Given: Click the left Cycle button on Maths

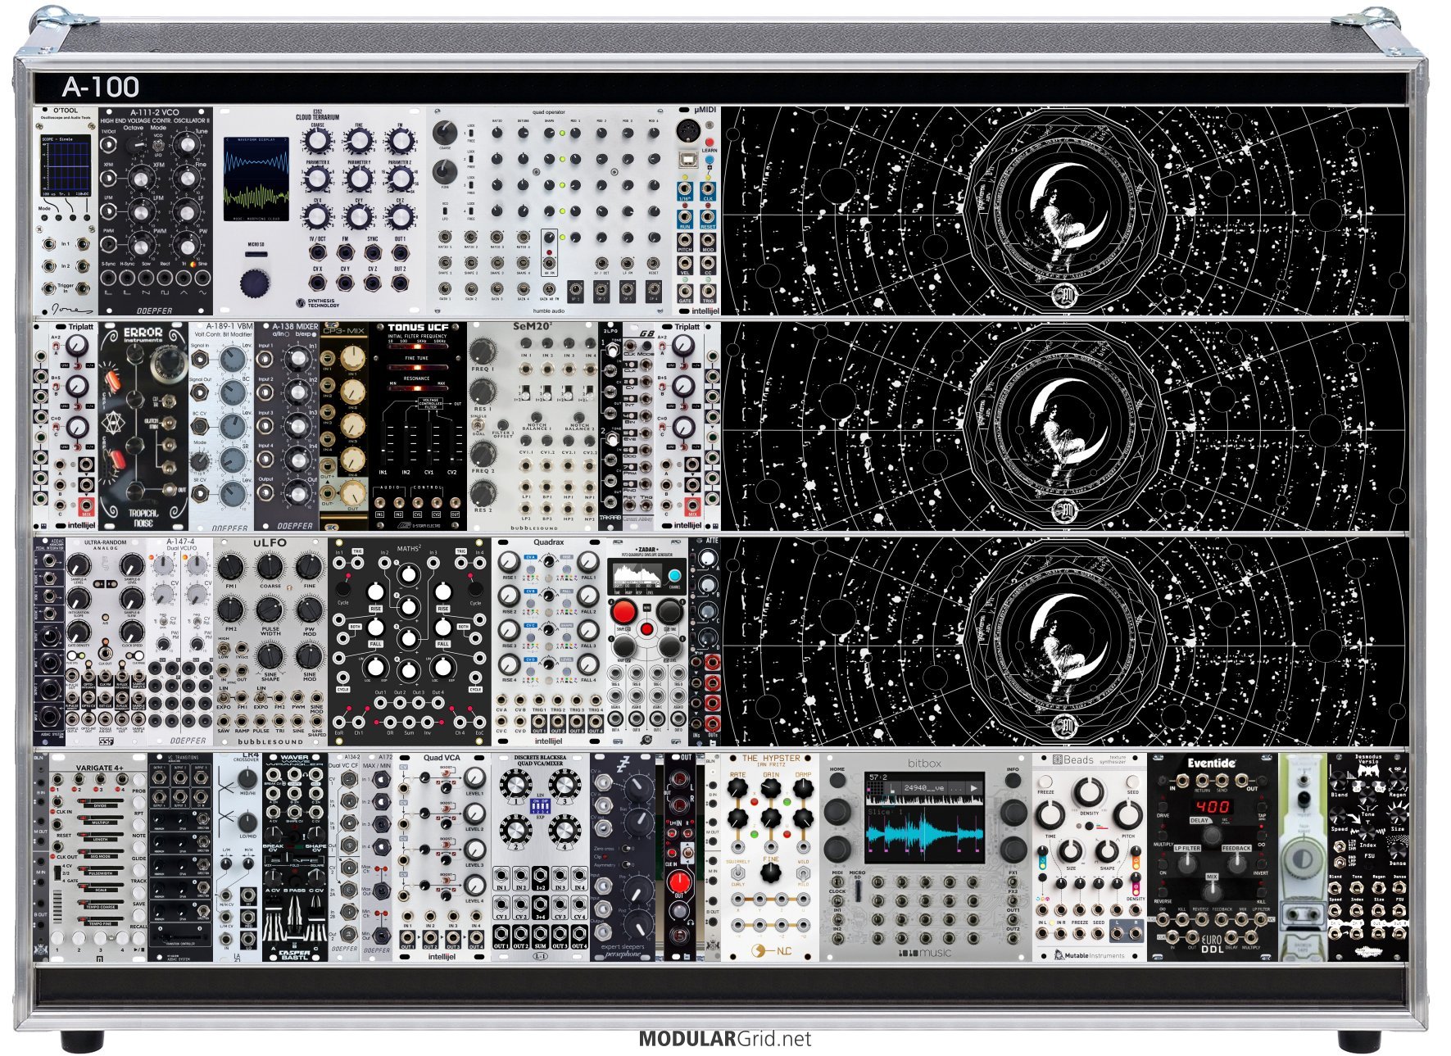Looking at the screenshot, I should pos(342,590).
